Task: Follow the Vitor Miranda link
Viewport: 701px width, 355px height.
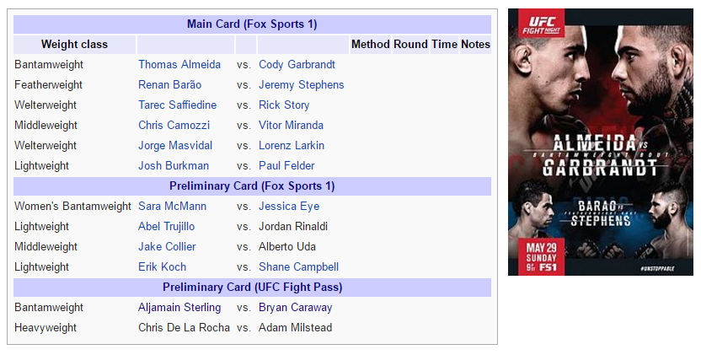Action: [x=291, y=125]
